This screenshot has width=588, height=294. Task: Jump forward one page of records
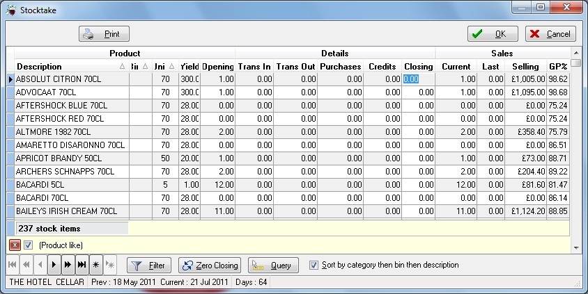(68, 265)
